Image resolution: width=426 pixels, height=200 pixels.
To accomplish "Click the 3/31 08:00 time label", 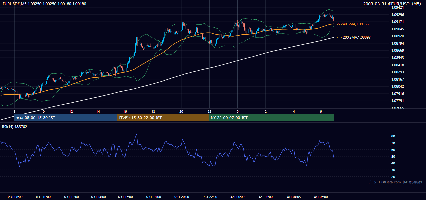I will click(15, 197).
